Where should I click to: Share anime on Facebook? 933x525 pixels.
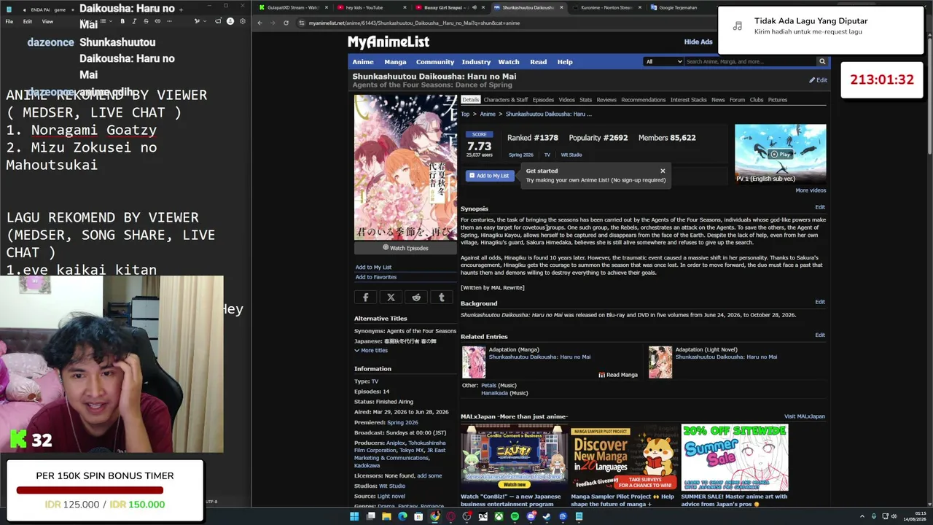[x=366, y=297]
